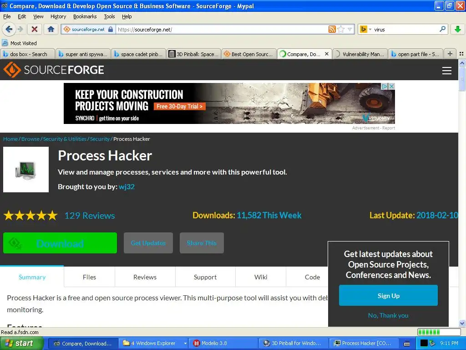Click Security & Utilities breadcrumb link
The height and width of the screenshot is (350, 466).
(x=65, y=139)
